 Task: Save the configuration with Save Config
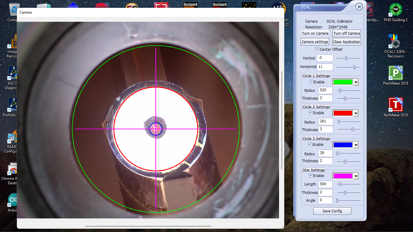[x=332, y=211]
